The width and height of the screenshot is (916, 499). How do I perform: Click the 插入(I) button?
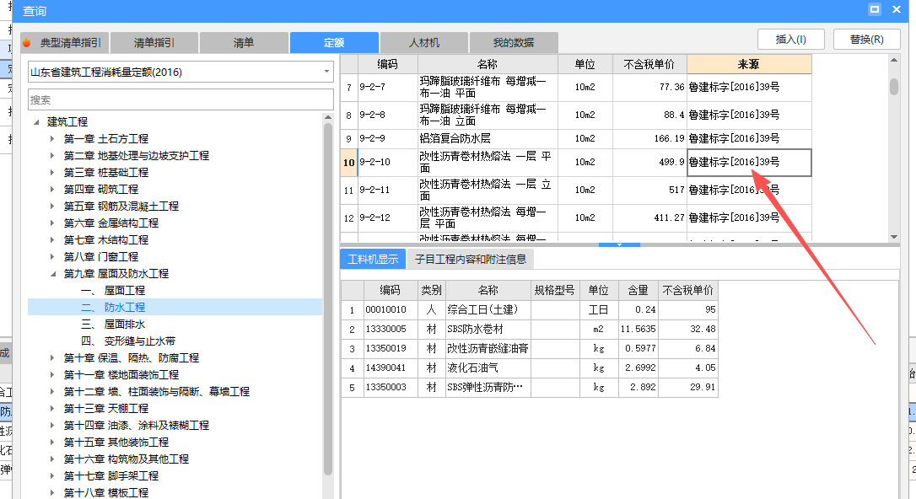790,39
